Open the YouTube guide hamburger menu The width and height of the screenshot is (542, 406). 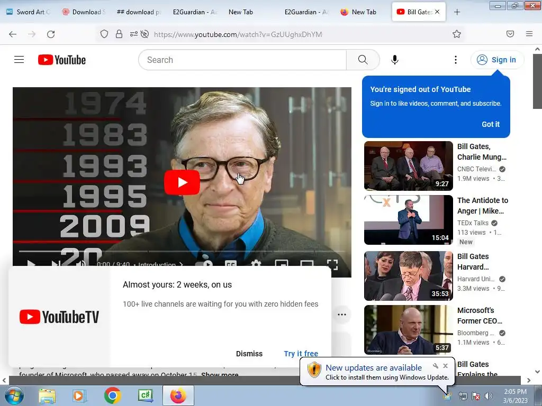point(19,60)
